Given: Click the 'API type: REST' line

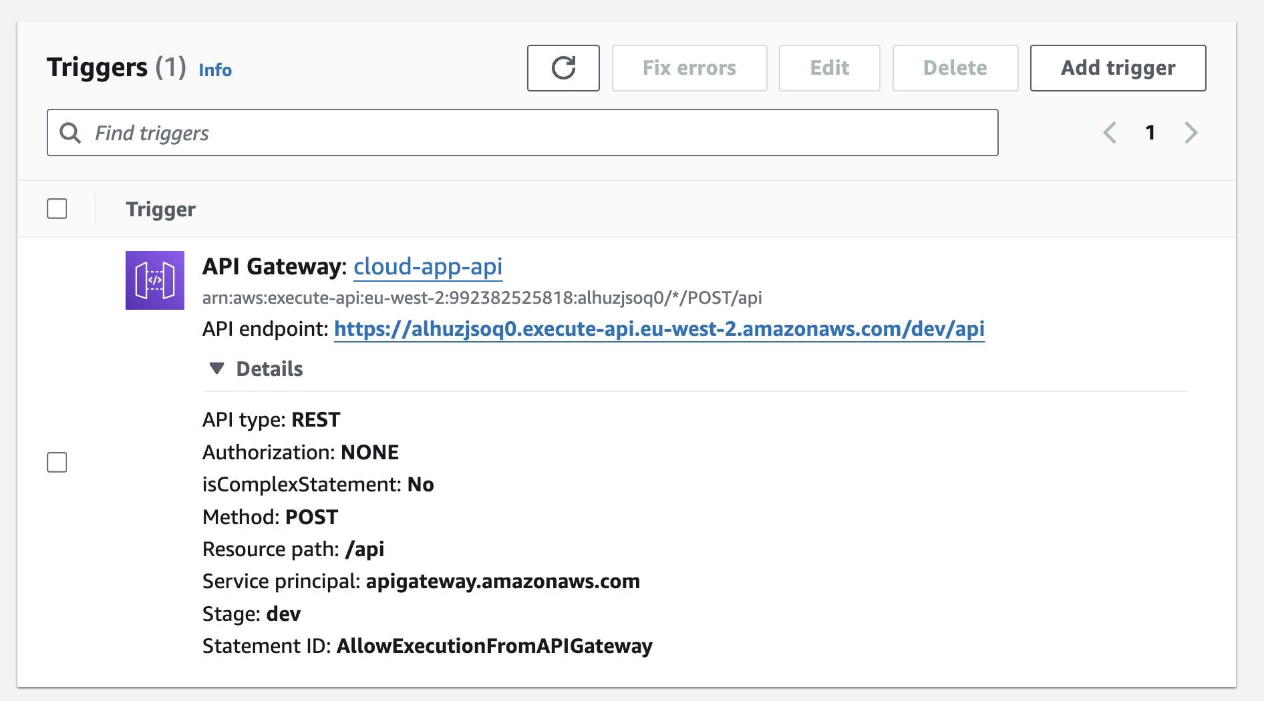Looking at the screenshot, I should [x=271, y=420].
